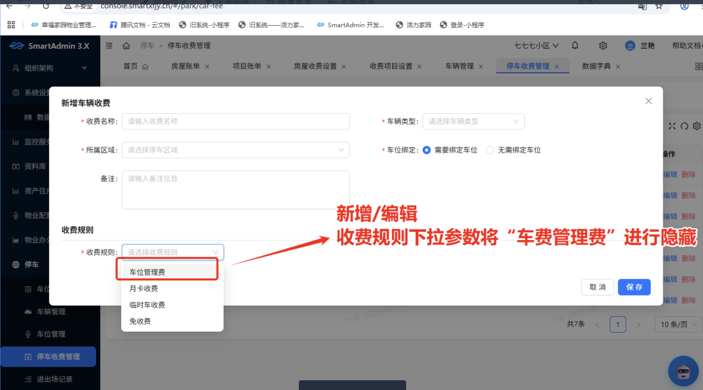703x390 pixels.
Task: Switch to the 车辆管理 tab
Action: click(x=459, y=66)
